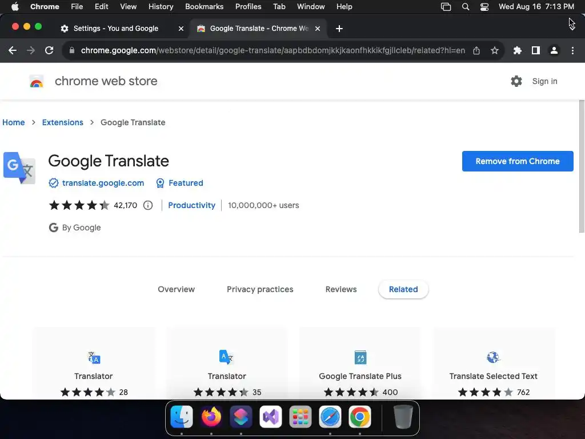The image size is (585, 439).
Task: Open the Extensions breadcrumb link
Action: pyautogui.click(x=63, y=122)
